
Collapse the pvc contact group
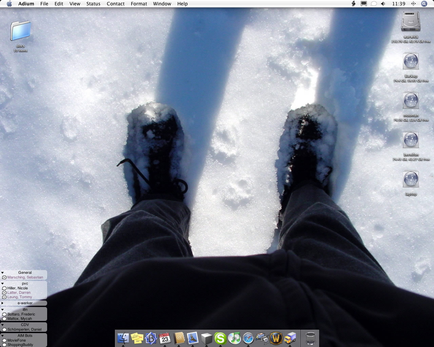(2, 284)
